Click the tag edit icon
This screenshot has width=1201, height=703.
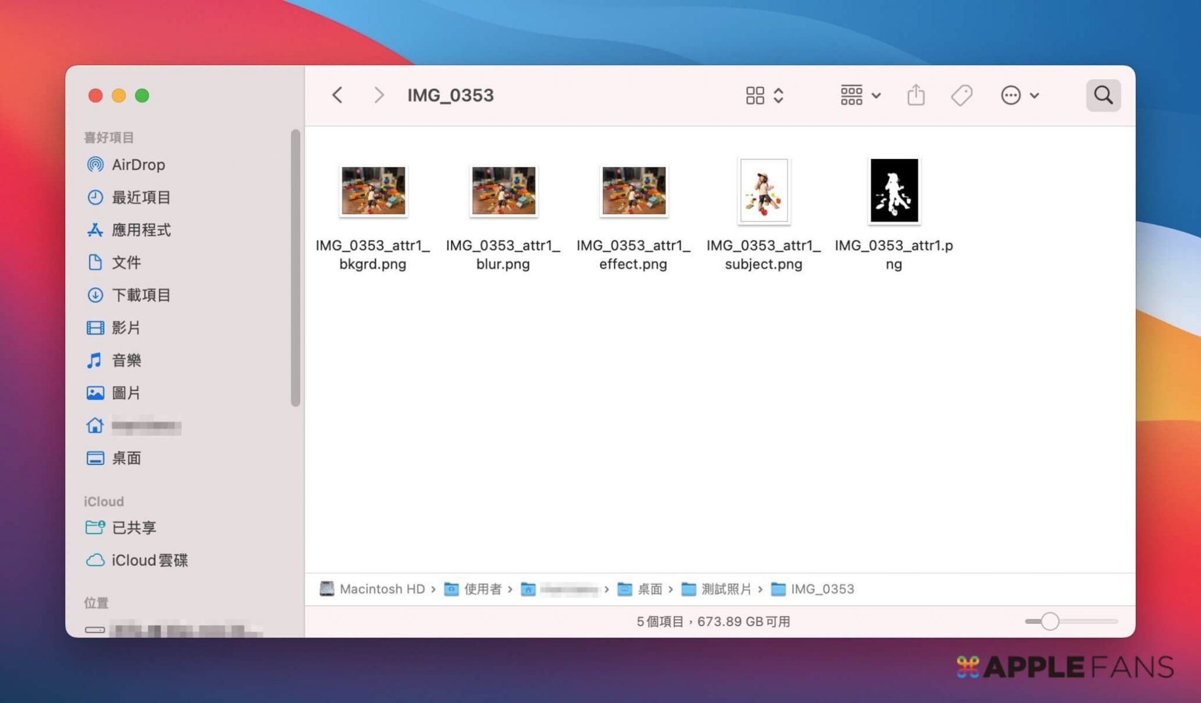pyautogui.click(x=961, y=95)
